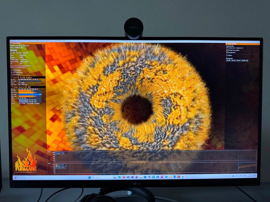
Task: Click the B value of OSI bgcolor
Action: pos(238,61)
